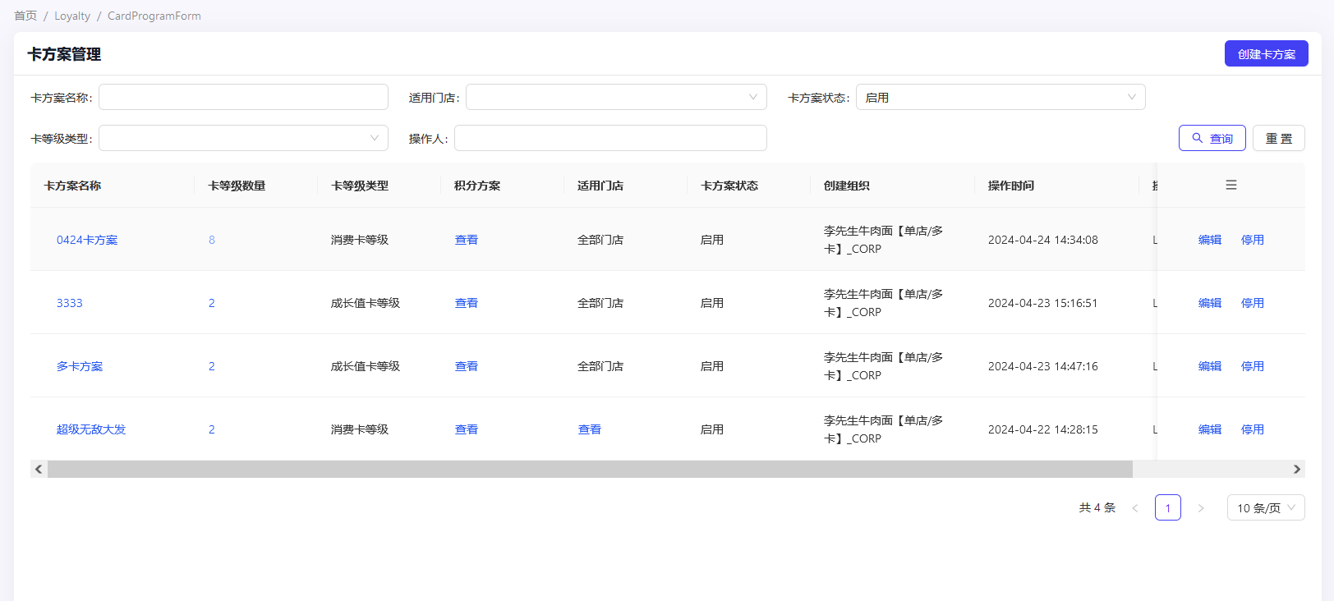Click the horizontal scrollbar thumb of the table
This screenshot has height=601, width=1334.
590,470
